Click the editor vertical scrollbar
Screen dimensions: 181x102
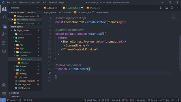180,53
